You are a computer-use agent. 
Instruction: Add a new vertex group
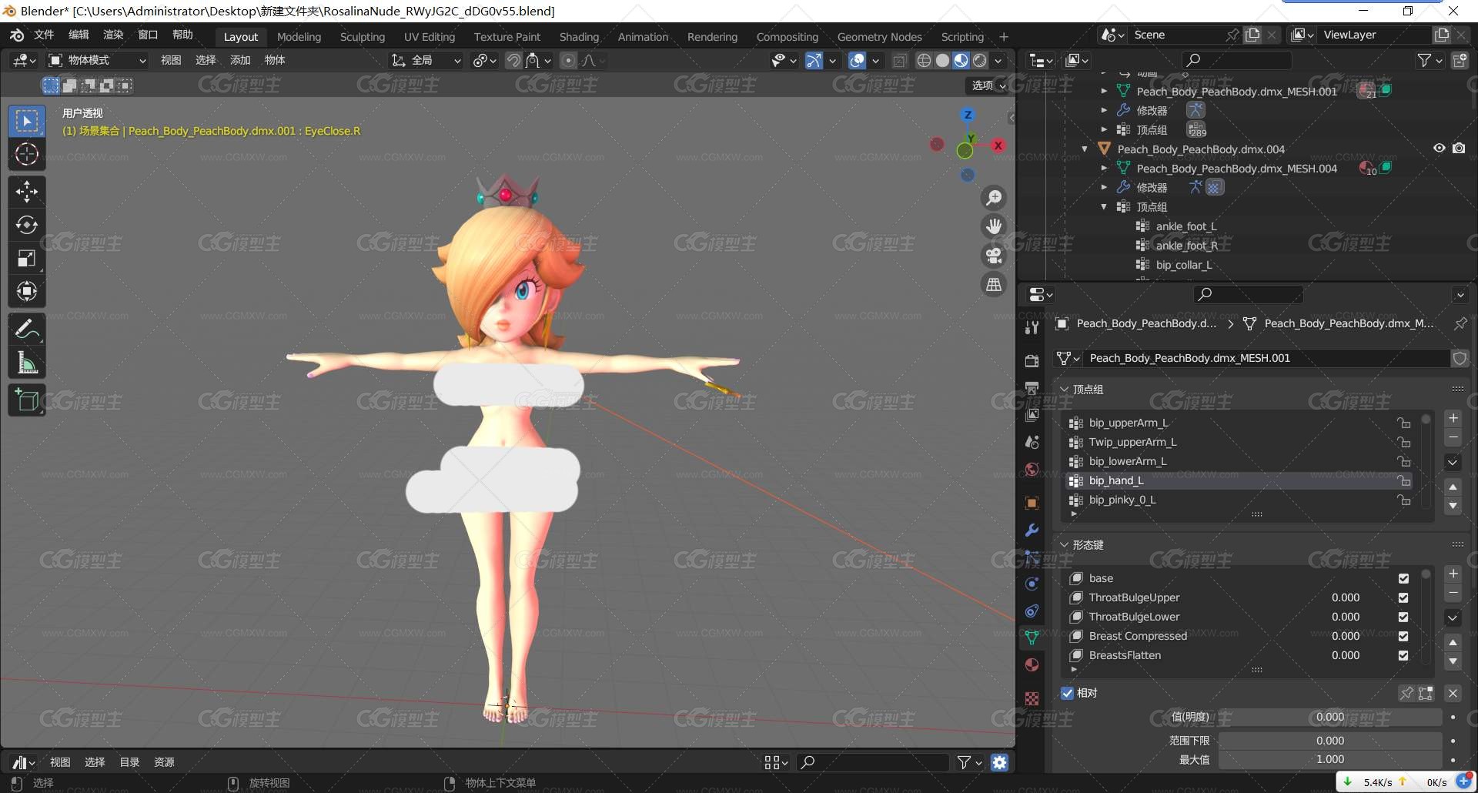[x=1453, y=419]
